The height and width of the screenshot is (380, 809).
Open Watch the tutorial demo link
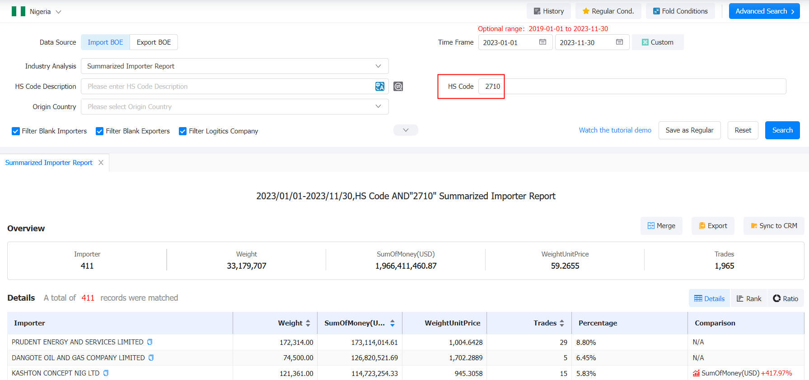pos(615,130)
